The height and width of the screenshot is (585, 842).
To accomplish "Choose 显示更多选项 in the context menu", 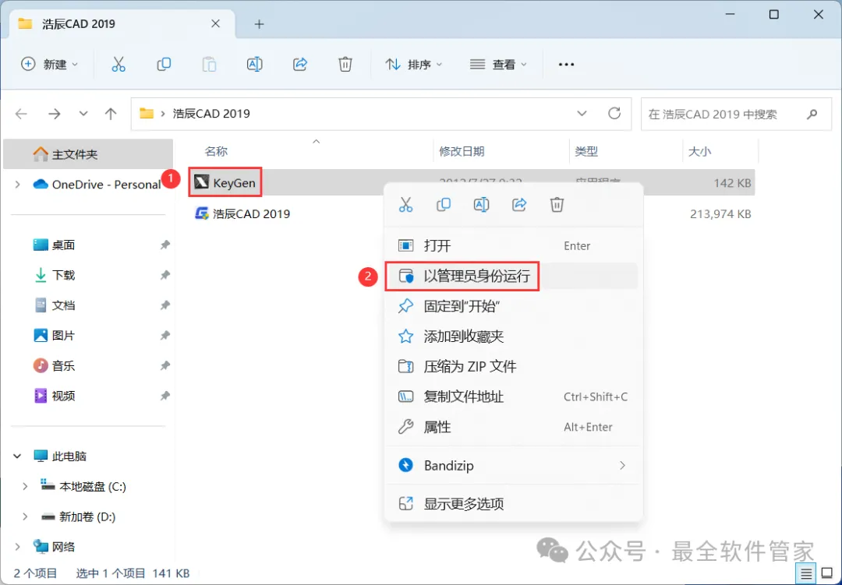I will 513,504.
